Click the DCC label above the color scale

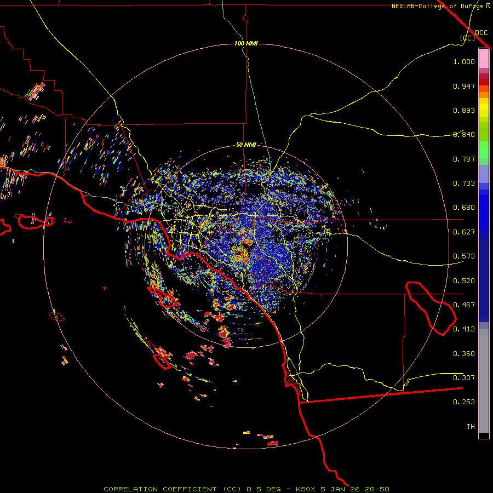(481, 33)
